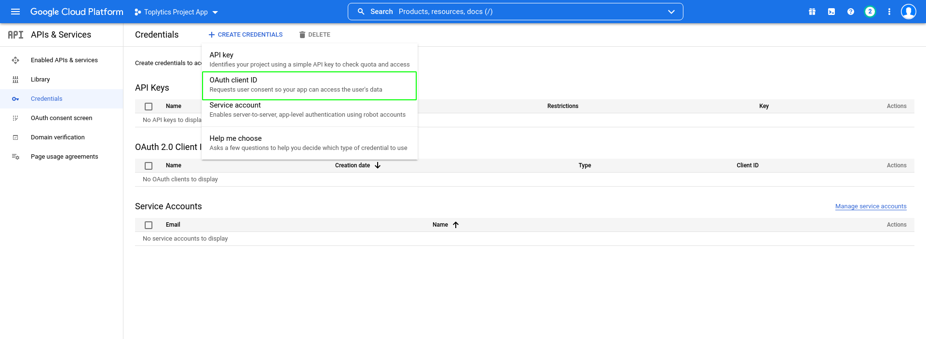Click the API Keys section heading

(152, 88)
